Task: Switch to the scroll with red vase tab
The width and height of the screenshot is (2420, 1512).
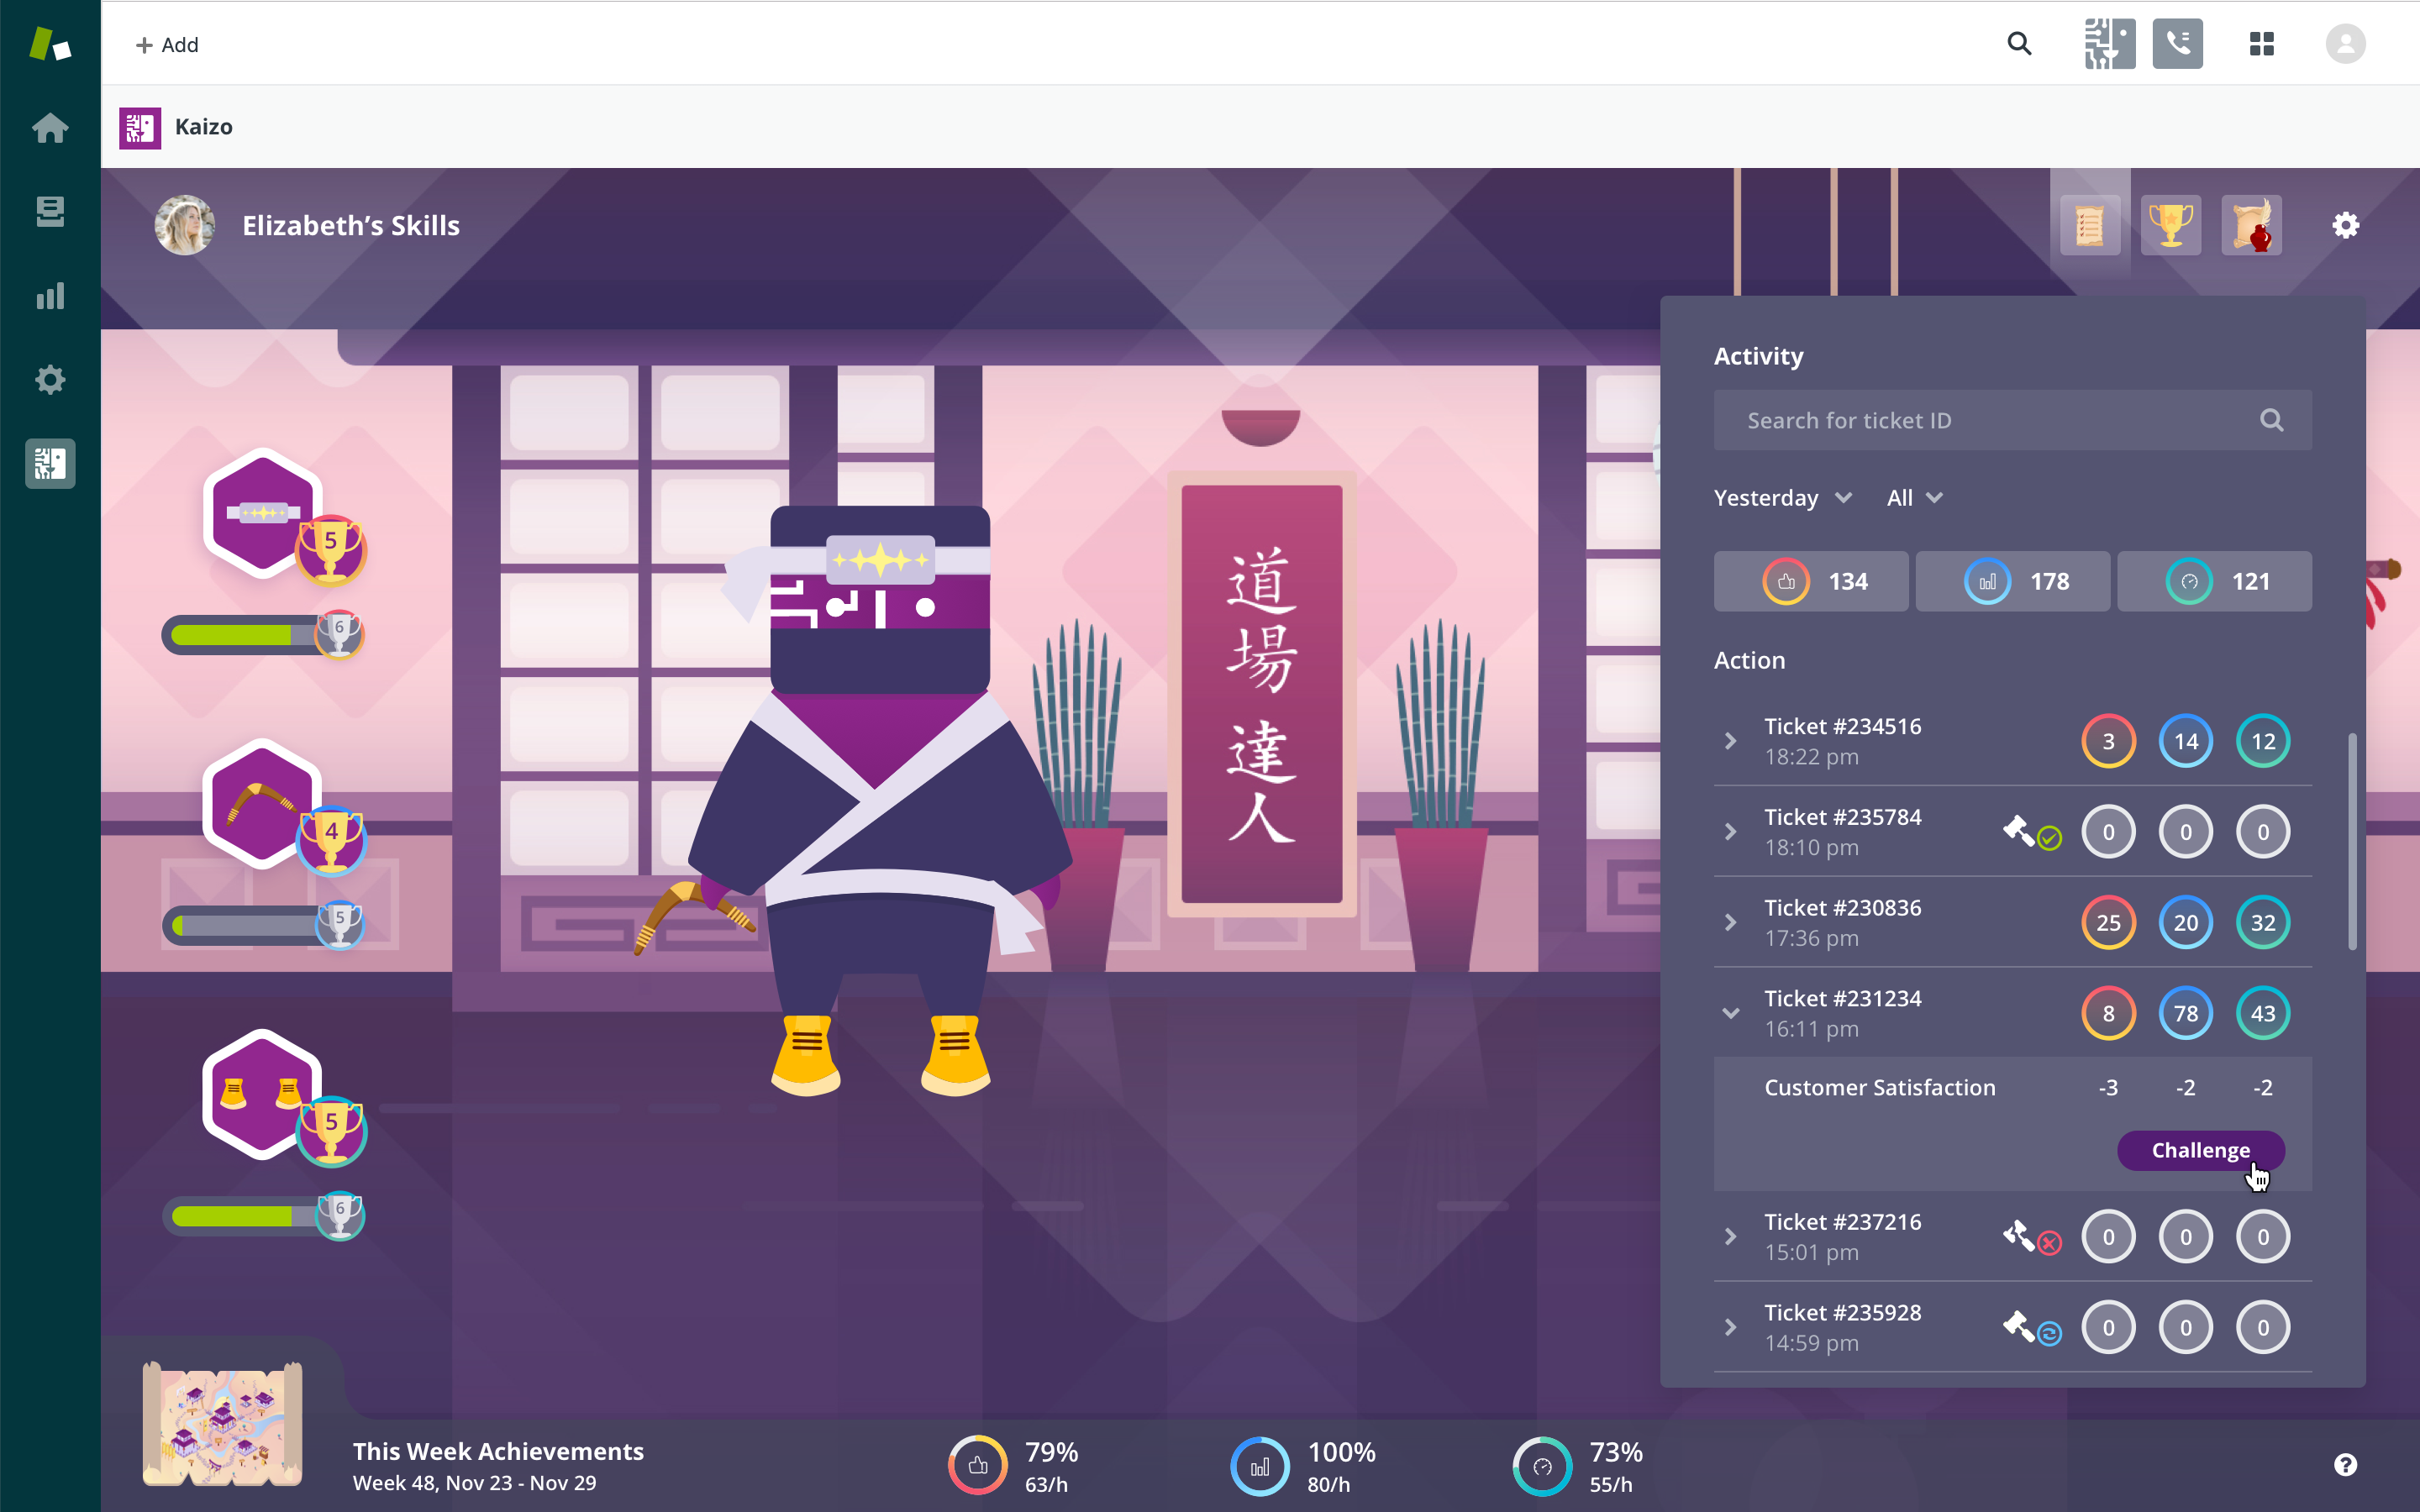Action: pyautogui.click(x=2251, y=225)
